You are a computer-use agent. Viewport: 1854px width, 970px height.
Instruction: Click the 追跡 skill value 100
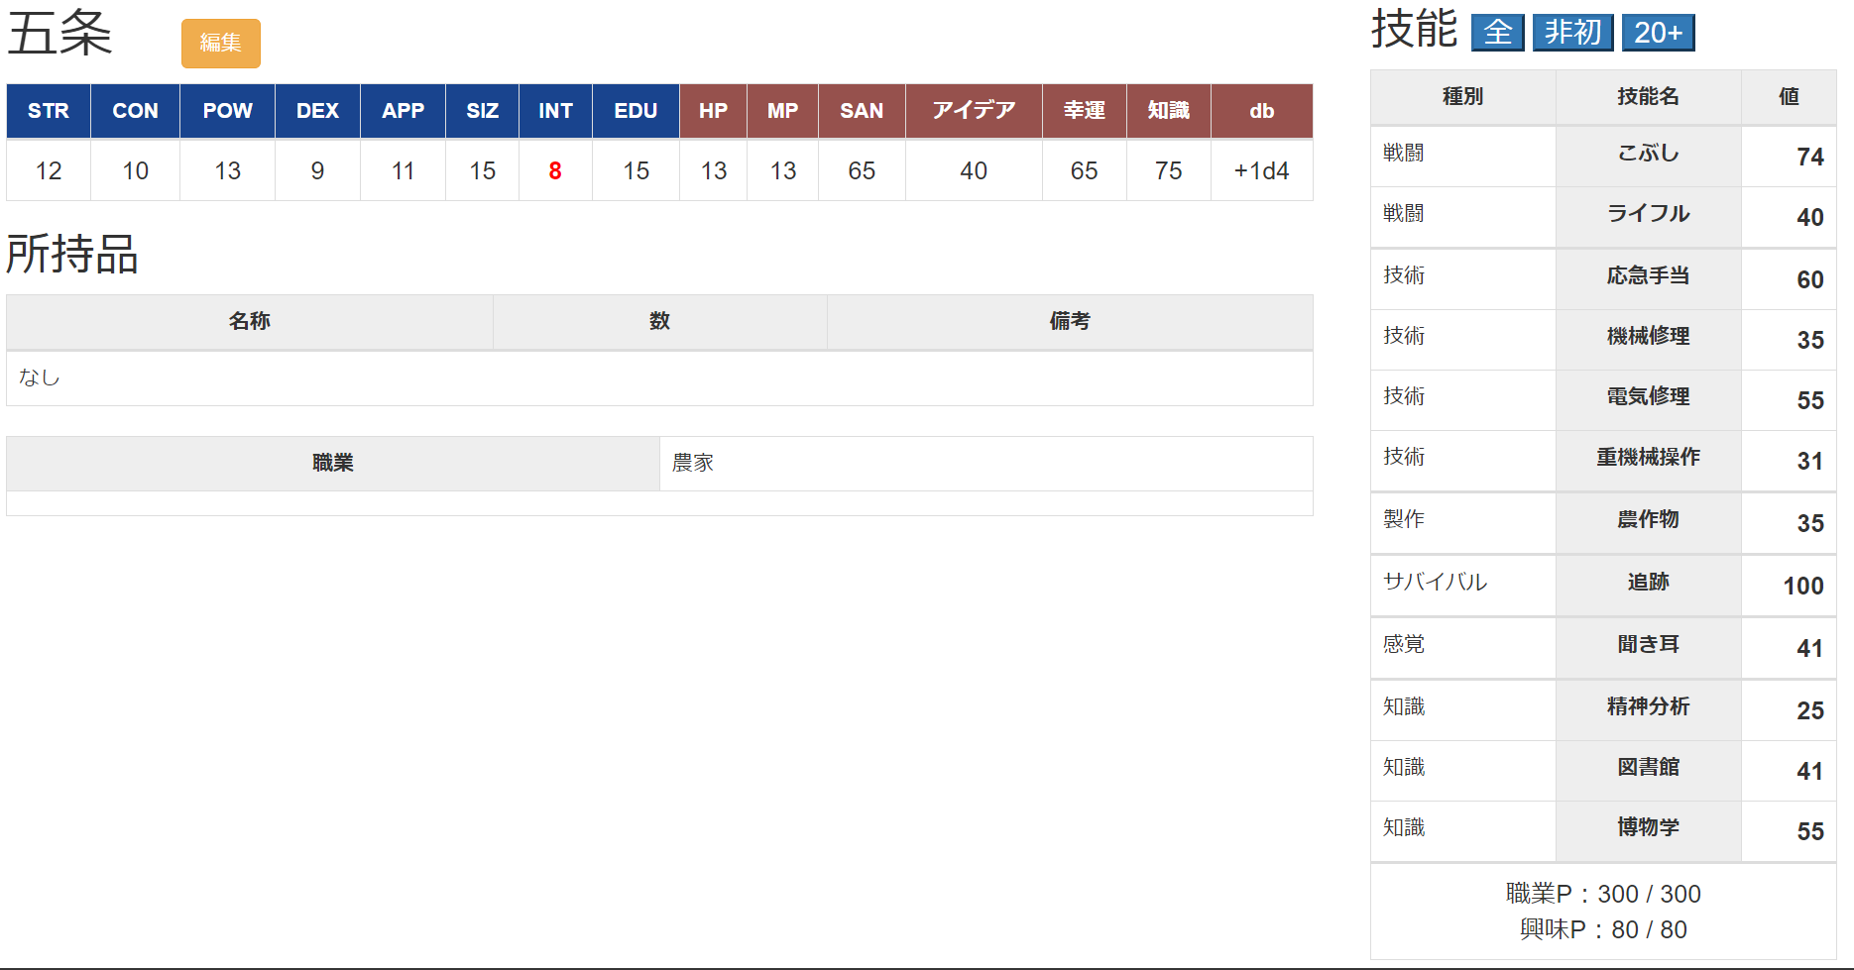tap(1802, 586)
